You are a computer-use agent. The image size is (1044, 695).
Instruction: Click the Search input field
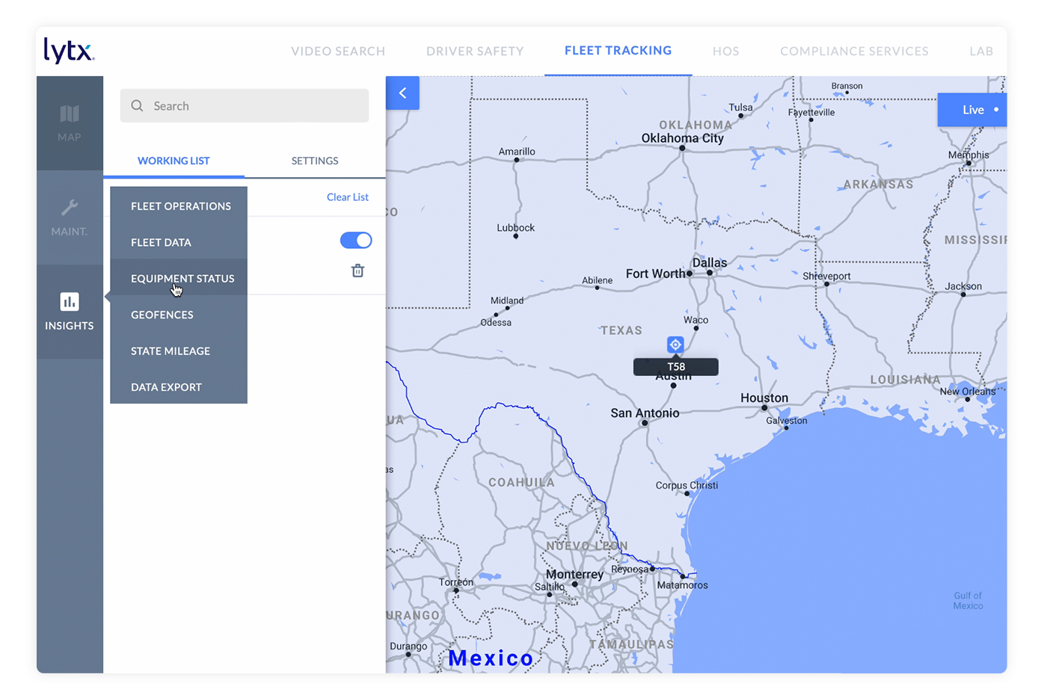pyautogui.click(x=244, y=105)
